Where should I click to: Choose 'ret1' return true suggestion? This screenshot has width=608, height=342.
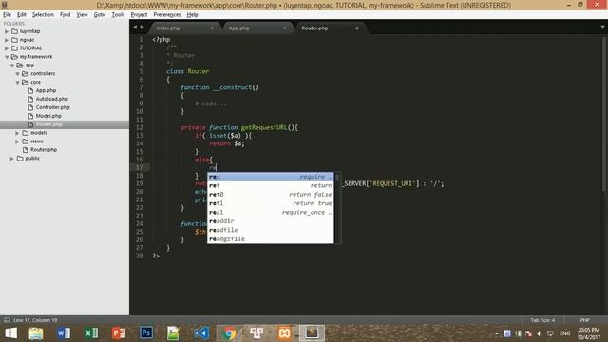coord(270,203)
